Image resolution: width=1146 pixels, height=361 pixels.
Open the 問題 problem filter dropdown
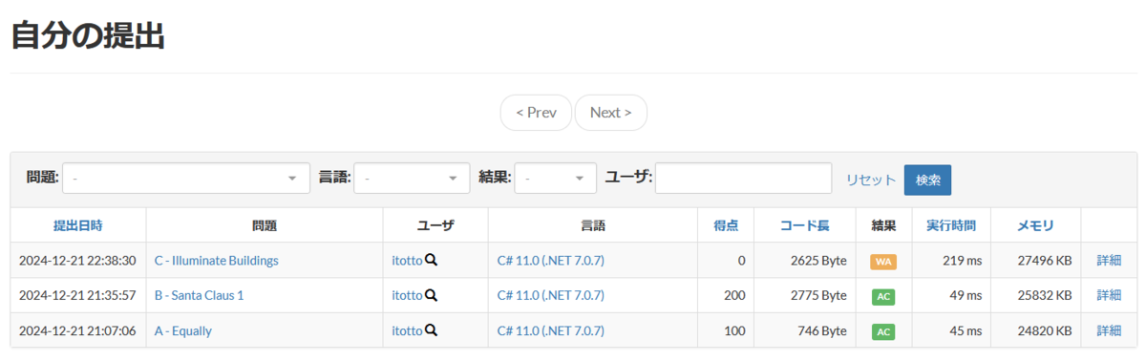click(186, 178)
